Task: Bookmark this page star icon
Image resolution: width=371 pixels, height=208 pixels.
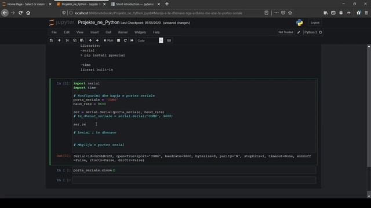Action: [290, 13]
